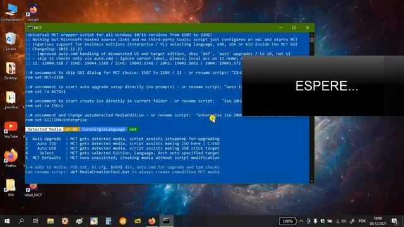This screenshot has width=404, height=227.
Task: Open MCT window system menu icon
Action: click(x=30, y=28)
